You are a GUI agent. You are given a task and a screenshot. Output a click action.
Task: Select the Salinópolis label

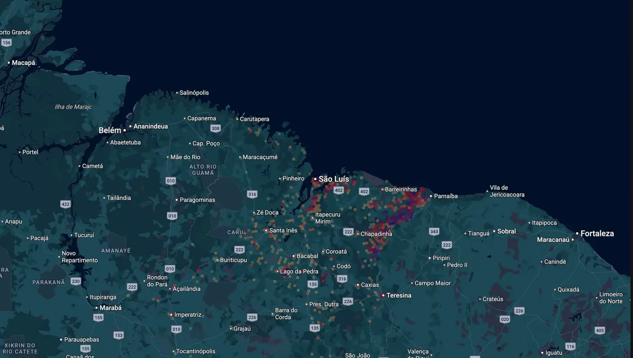tap(194, 92)
